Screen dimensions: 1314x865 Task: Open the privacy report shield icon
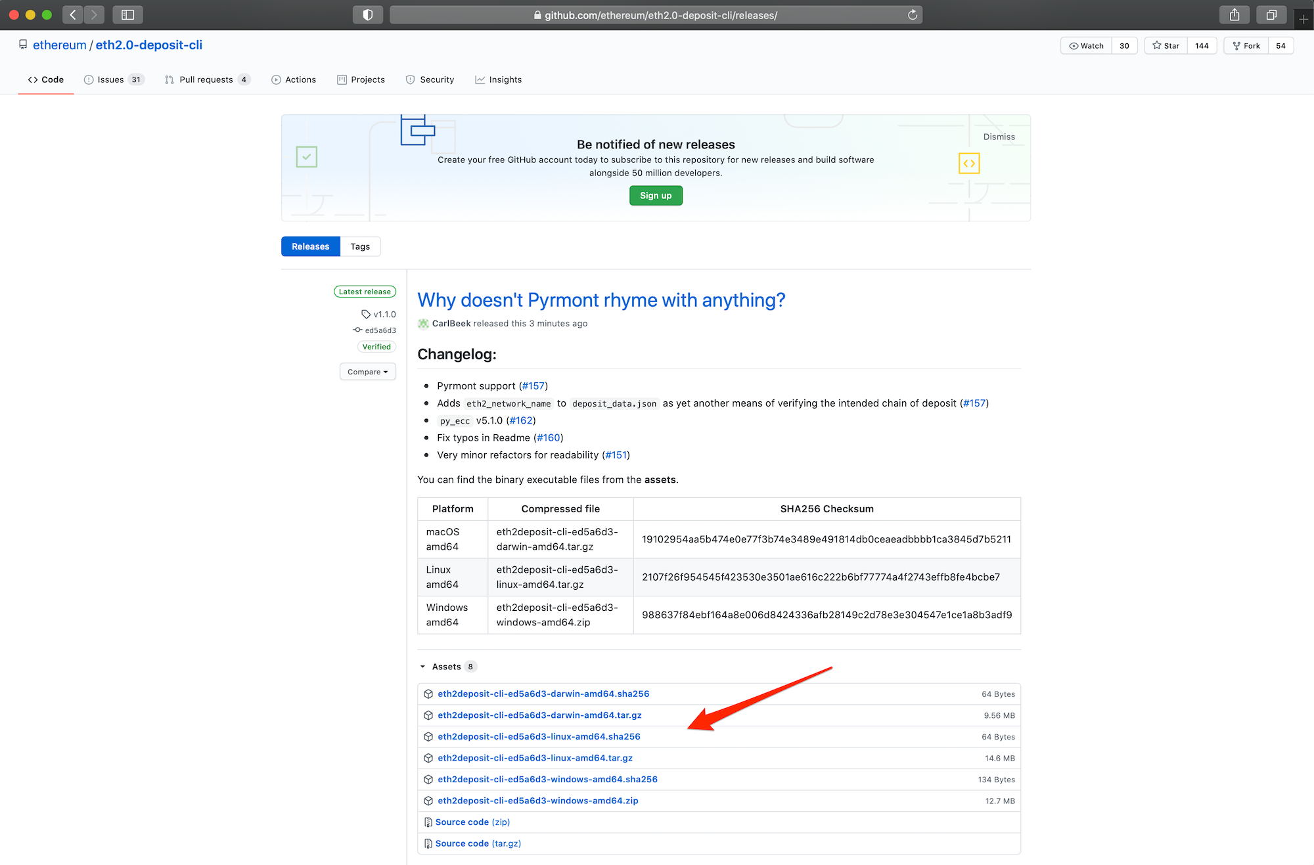368,14
